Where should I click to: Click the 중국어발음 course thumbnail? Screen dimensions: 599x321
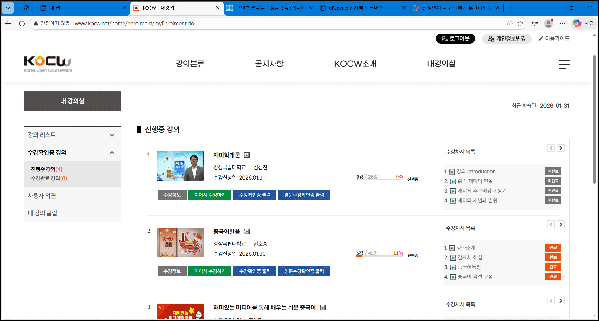(x=181, y=242)
